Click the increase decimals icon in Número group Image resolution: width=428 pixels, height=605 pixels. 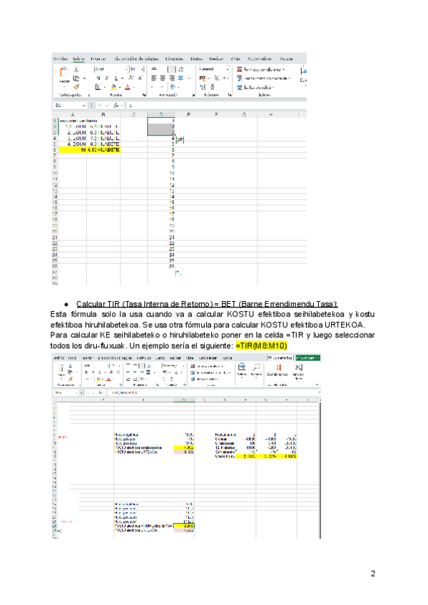pyautogui.click(x=203, y=87)
